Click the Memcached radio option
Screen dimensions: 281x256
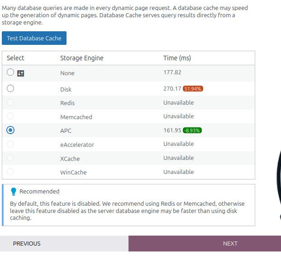coord(10,116)
